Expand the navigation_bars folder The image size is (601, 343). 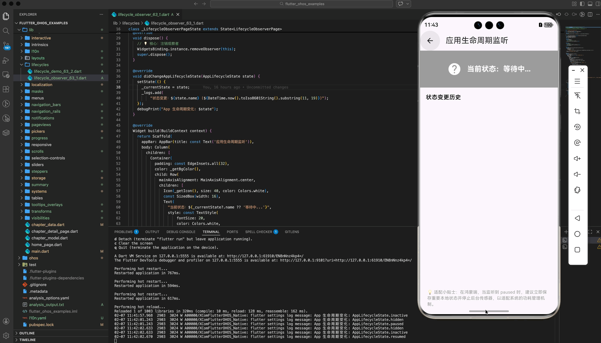pos(46,105)
